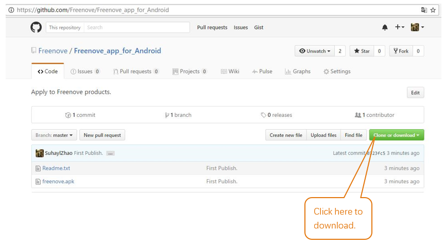Click Issues in top navigation
Viewport: 444px width, 246px height.
point(241,27)
